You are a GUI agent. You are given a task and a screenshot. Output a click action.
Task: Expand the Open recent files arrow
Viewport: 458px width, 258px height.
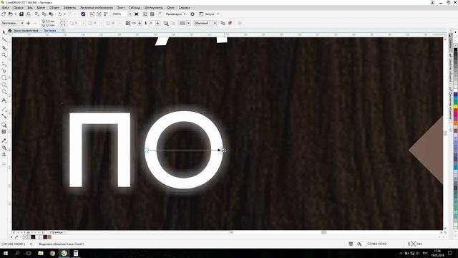click(x=15, y=14)
